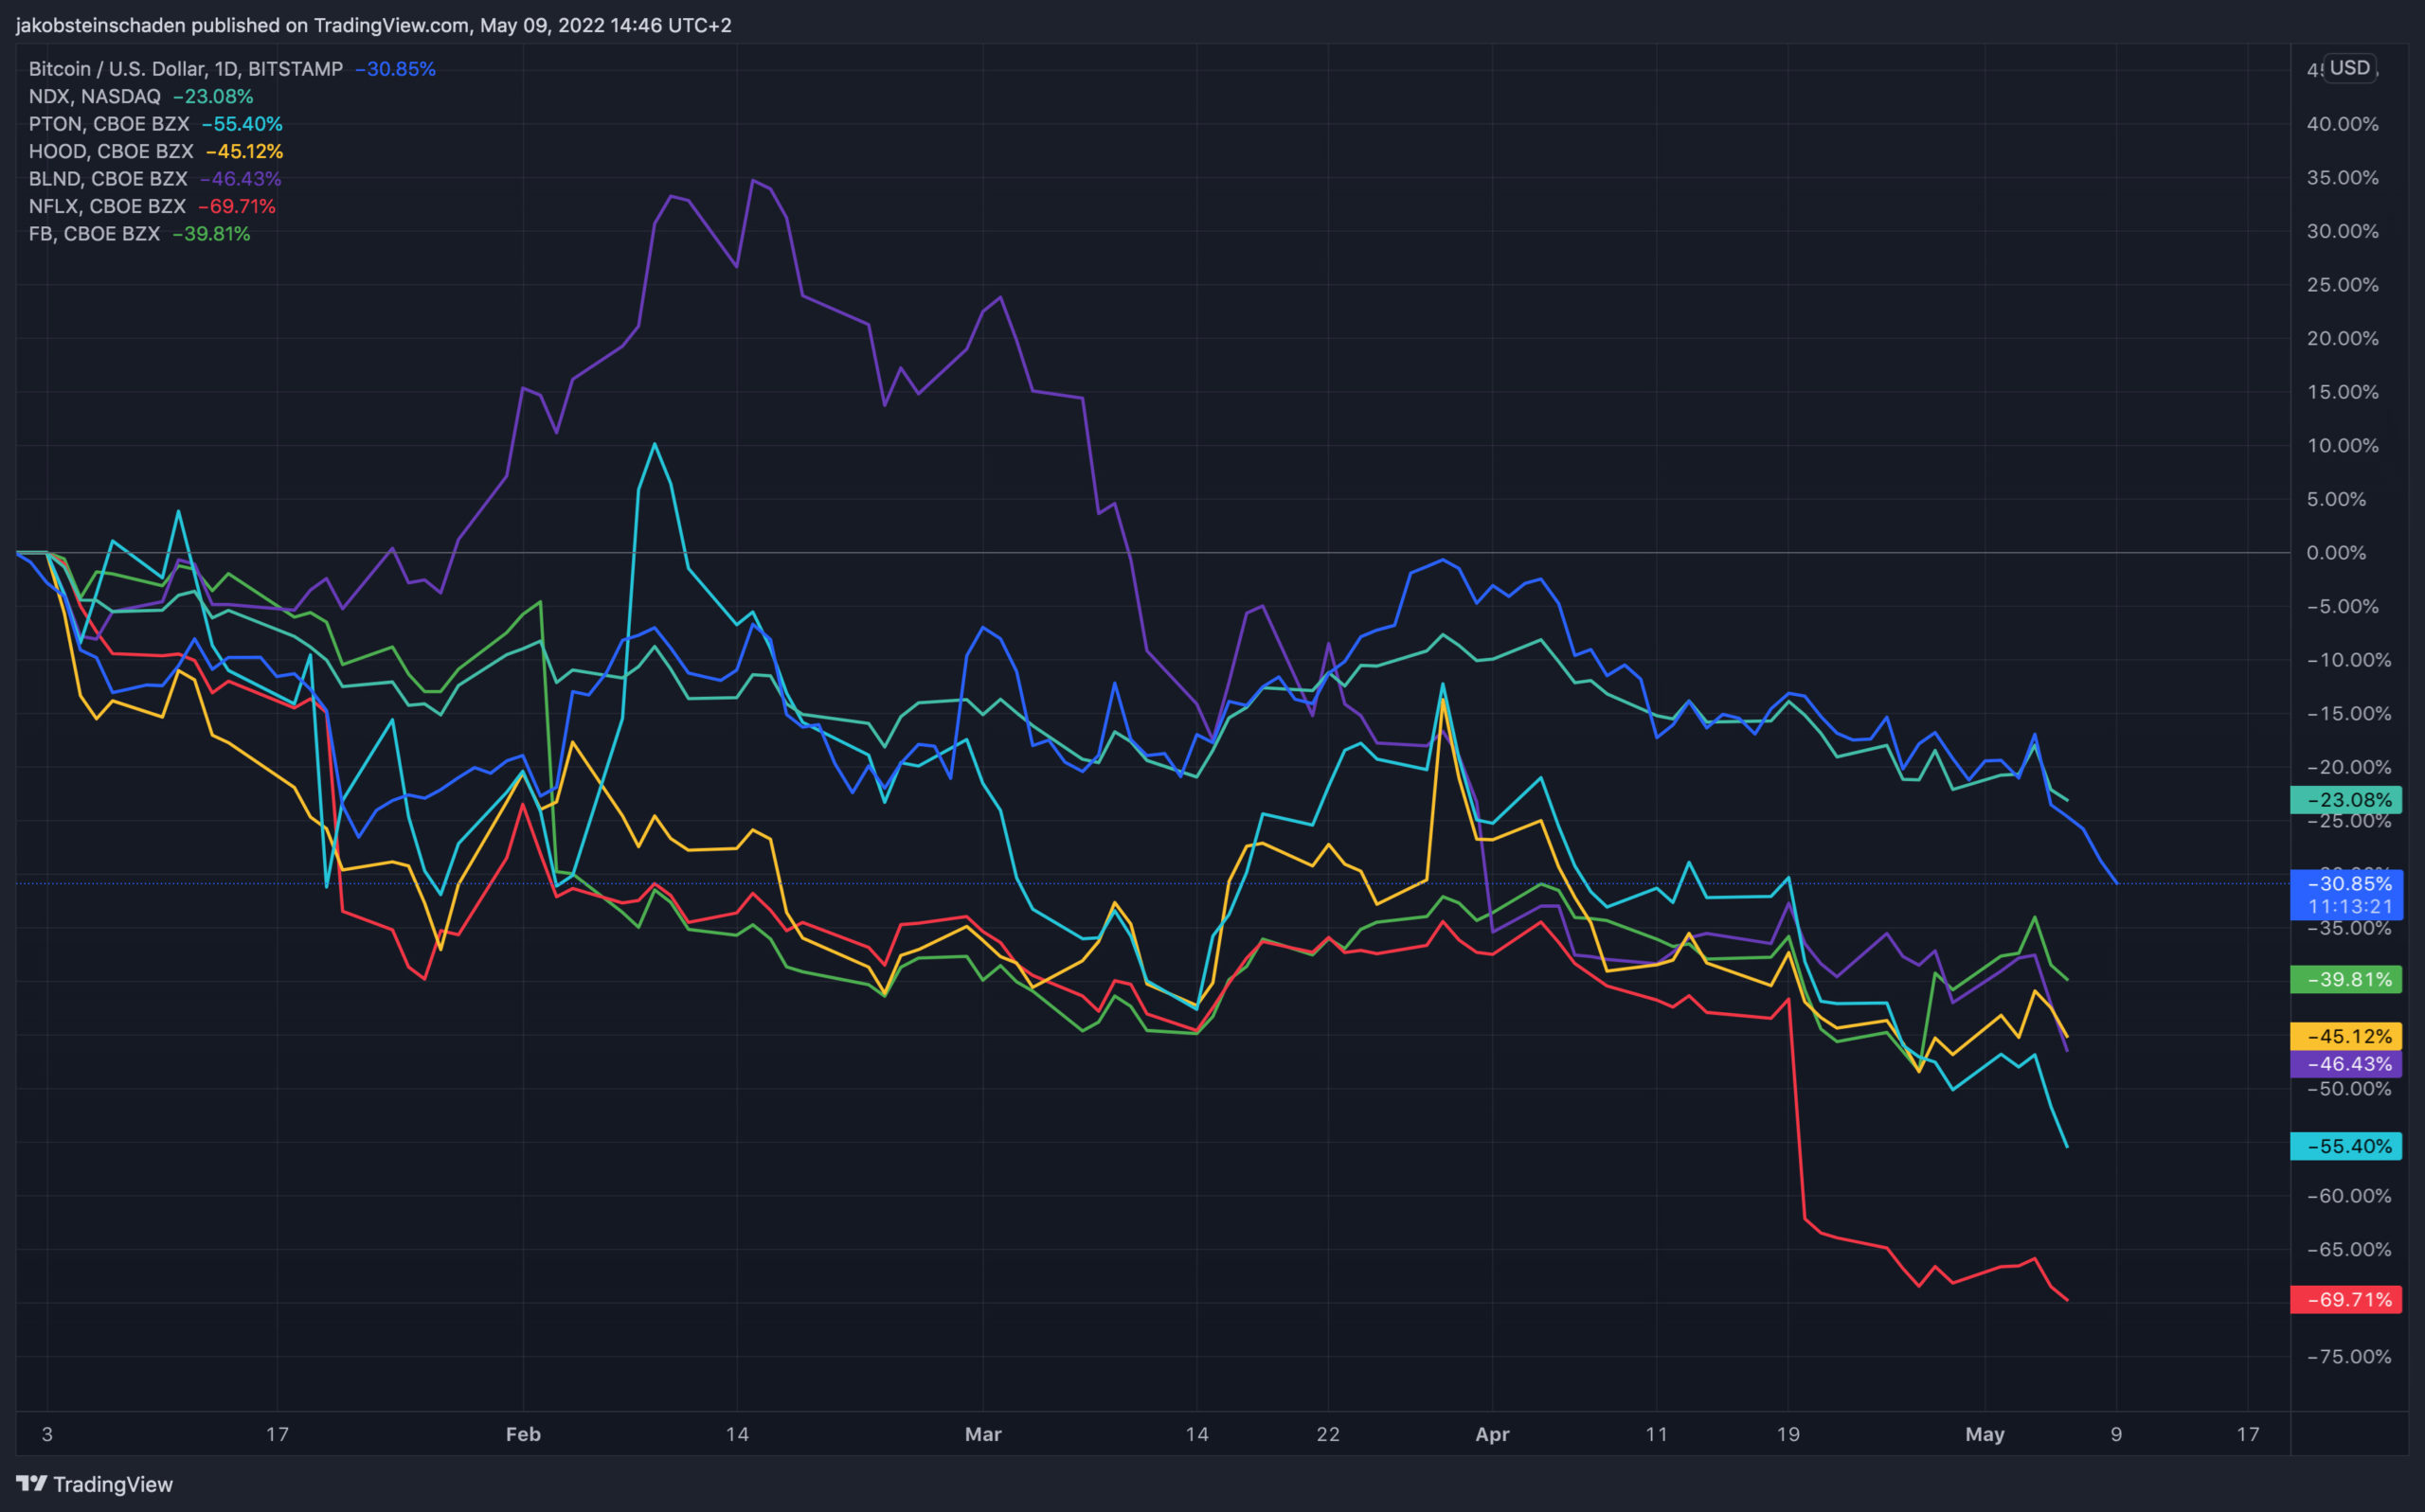Click the 35.00% axis value
Image resolution: width=2425 pixels, height=1512 pixels.
point(2342,178)
